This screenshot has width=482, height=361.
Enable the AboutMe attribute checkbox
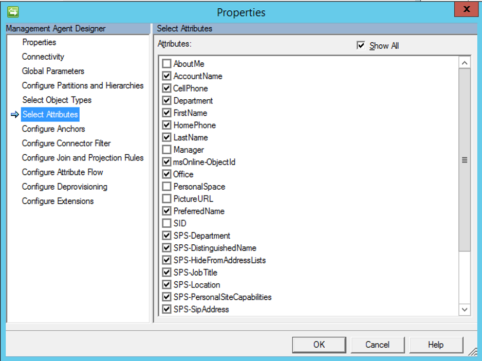tap(166, 64)
